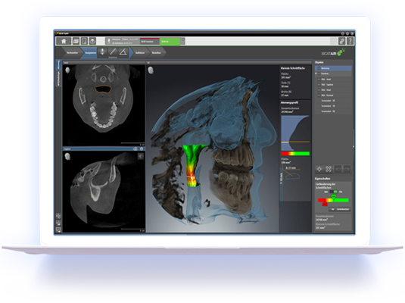Open the help question mark icon
This screenshot has height=303, width=405.
350,41
